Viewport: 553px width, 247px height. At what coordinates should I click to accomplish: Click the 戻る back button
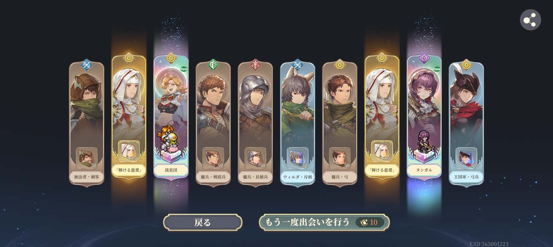[203, 223]
